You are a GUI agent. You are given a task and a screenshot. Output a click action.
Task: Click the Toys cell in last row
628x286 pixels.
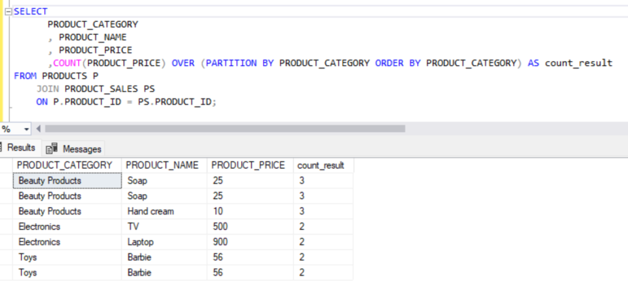click(28, 273)
